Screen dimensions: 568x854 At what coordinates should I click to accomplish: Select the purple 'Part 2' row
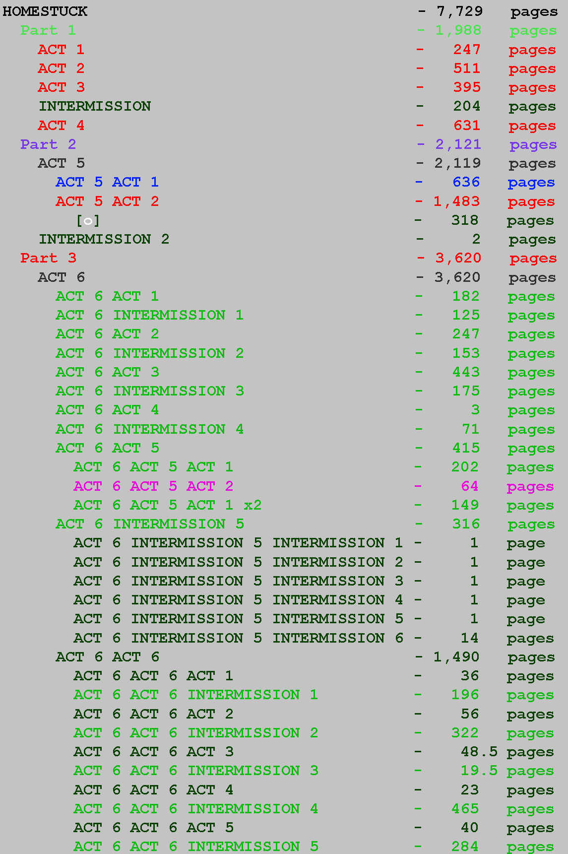click(x=48, y=144)
